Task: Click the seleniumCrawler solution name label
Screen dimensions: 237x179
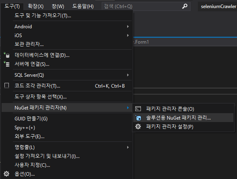Action: 218,6
